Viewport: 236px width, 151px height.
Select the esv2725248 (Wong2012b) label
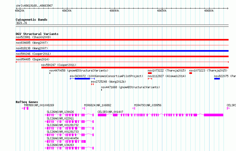pos(108,82)
